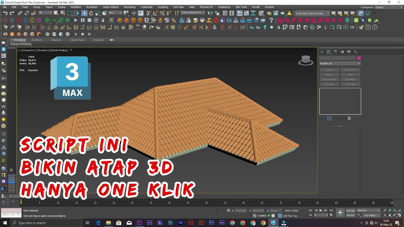Click the Windows search box in taskbar
Screen dimensions: 404x227
[x=46, y=223]
